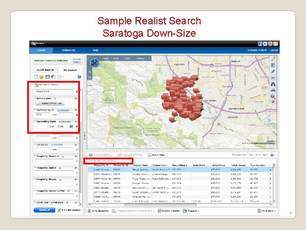This screenshot has width=306, height=230.
Task: Click the pencil draw tool on map toolbar
Action: tap(273, 59)
